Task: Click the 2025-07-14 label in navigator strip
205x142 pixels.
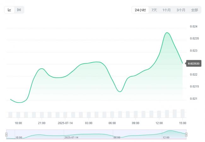Action: pos(71,137)
